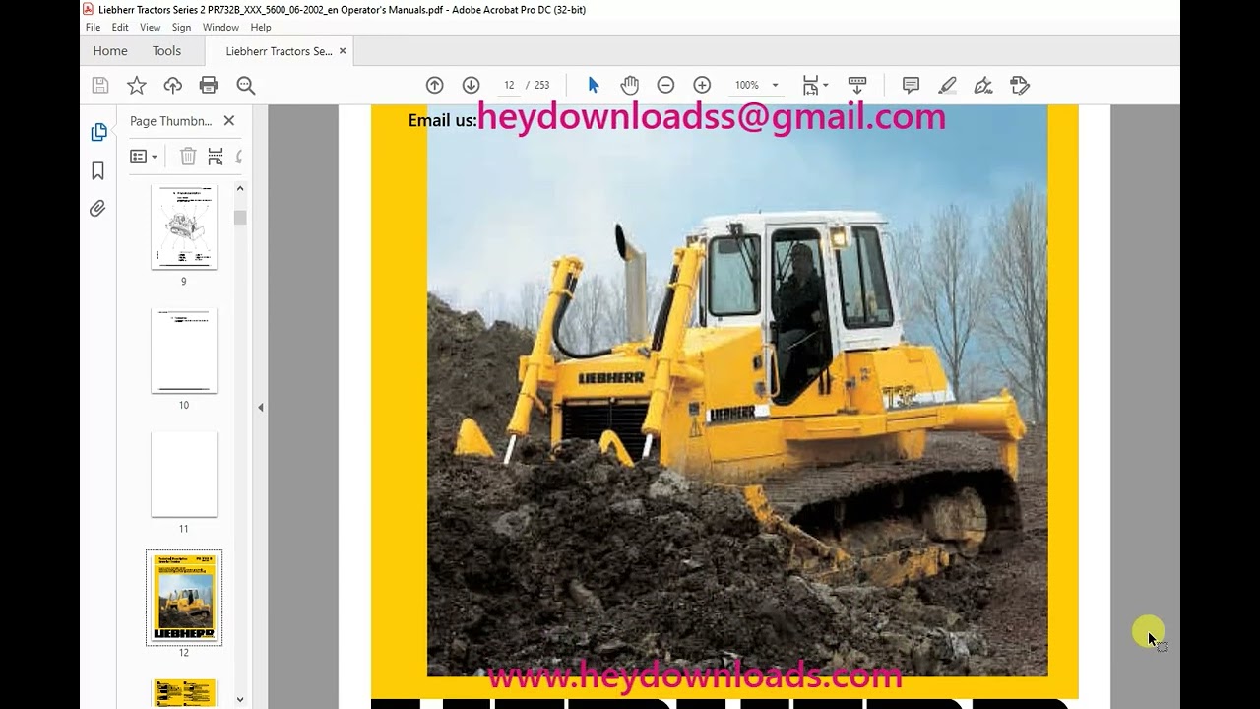This screenshot has width=1260, height=709.
Task: Open the Window menu
Action: click(x=220, y=28)
